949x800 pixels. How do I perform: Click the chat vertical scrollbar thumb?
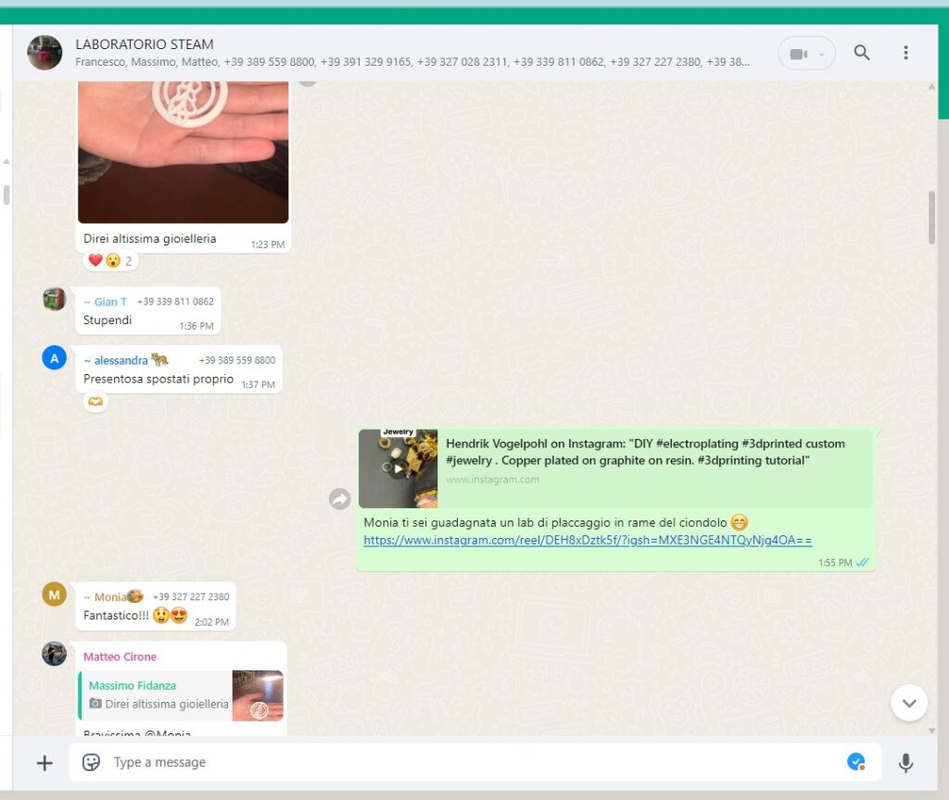click(931, 218)
